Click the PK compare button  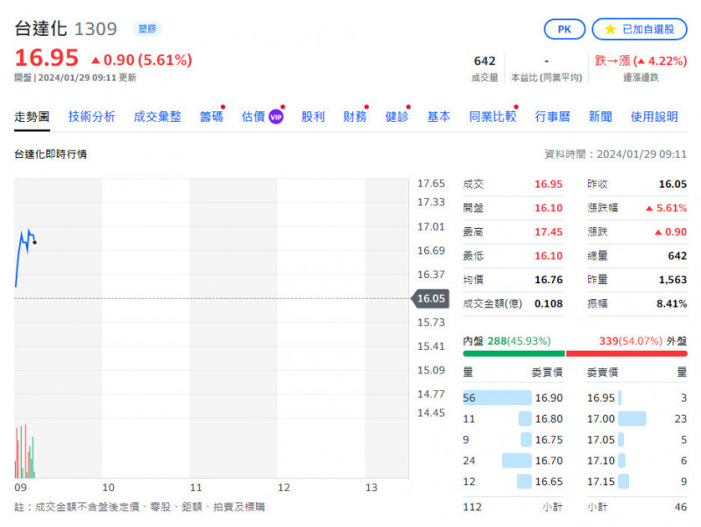coord(564,30)
